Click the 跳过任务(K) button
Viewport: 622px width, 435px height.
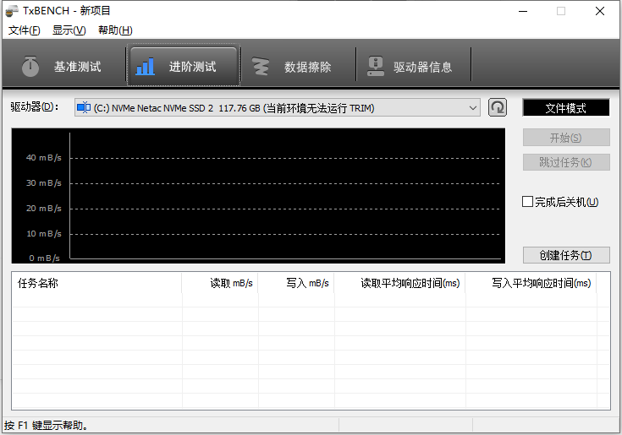[x=566, y=162]
